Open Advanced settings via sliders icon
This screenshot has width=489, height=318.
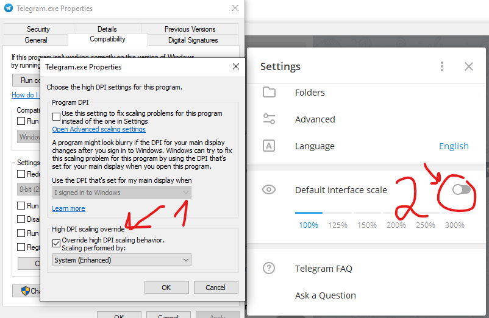click(269, 119)
